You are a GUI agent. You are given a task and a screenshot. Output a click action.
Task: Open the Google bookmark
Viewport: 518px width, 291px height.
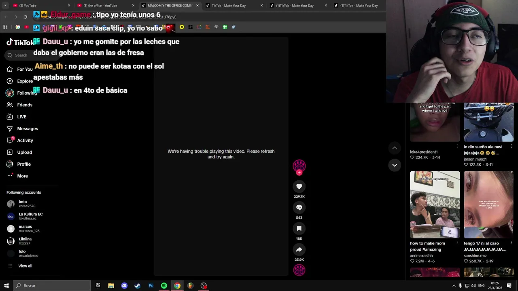17,27
